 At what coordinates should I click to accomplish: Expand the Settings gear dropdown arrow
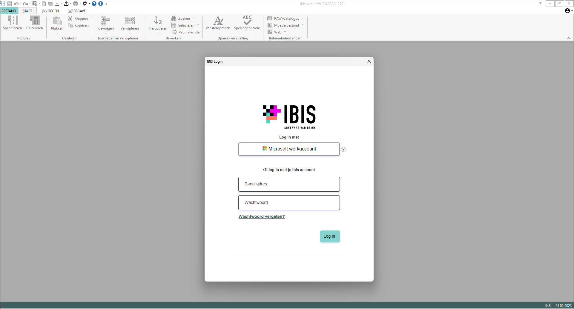[x=89, y=4]
